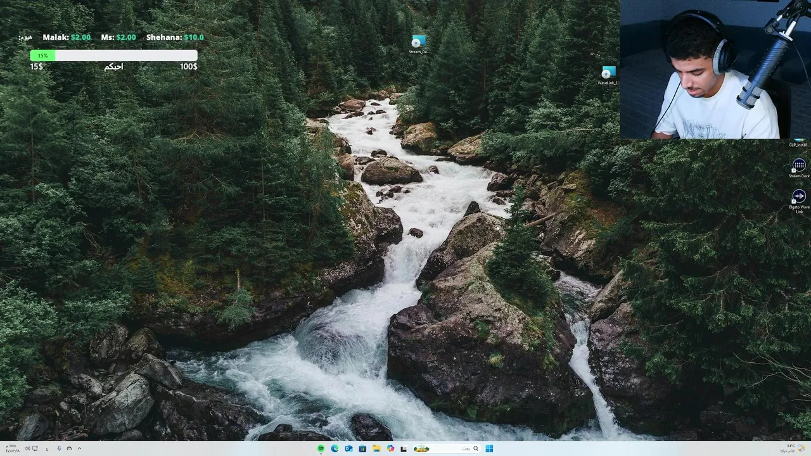The height and width of the screenshot is (456, 811).
Task: Switch the input language indicator
Action: (47, 449)
